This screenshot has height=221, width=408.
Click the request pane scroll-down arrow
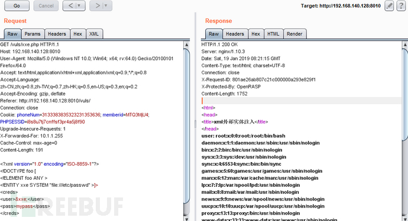187,218
